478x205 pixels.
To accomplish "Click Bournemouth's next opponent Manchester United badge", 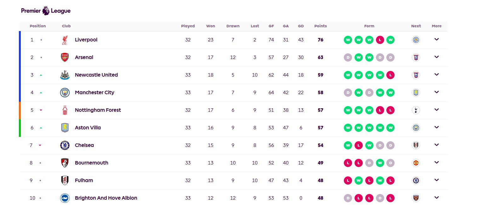I will 416,163.
